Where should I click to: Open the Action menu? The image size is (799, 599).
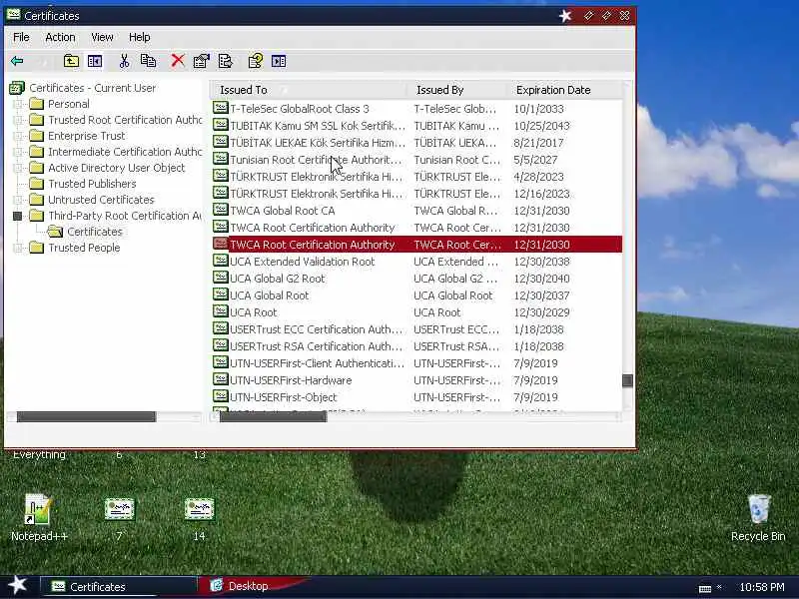(60, 37)
